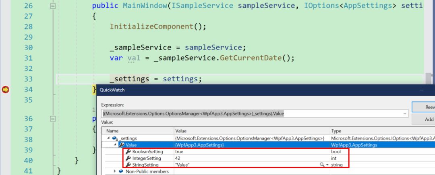Click the value cell "Value" of StringSetting
This screenshot has width=435, height=175.
click(x=182, y=165)
